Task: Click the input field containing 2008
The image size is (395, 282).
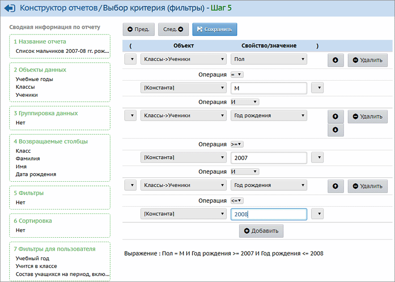Action: [268, 214]
